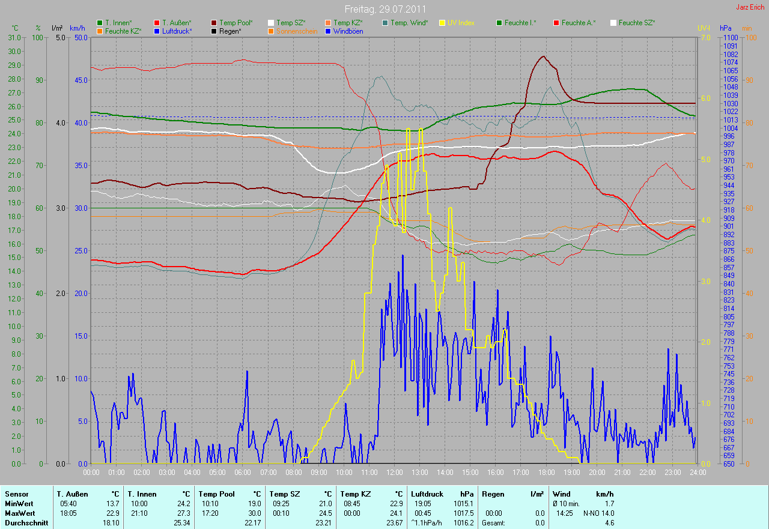Select the black Regen legend square

pyautogui.click(x=214, y=31)
